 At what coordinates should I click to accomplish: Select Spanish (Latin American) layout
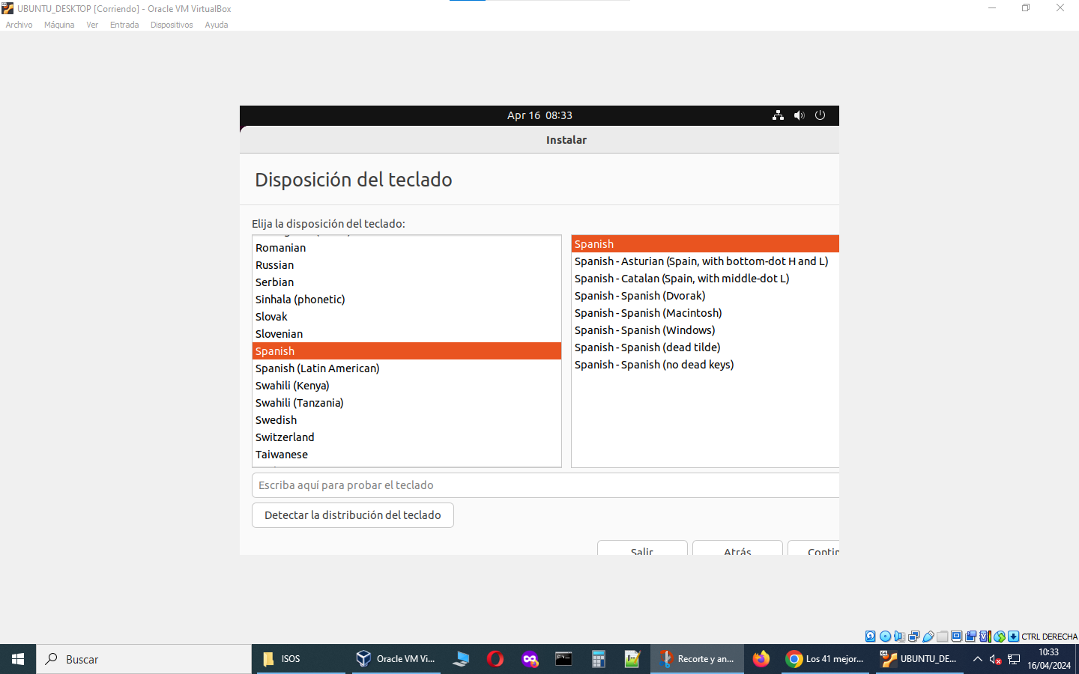pos(318,368)
